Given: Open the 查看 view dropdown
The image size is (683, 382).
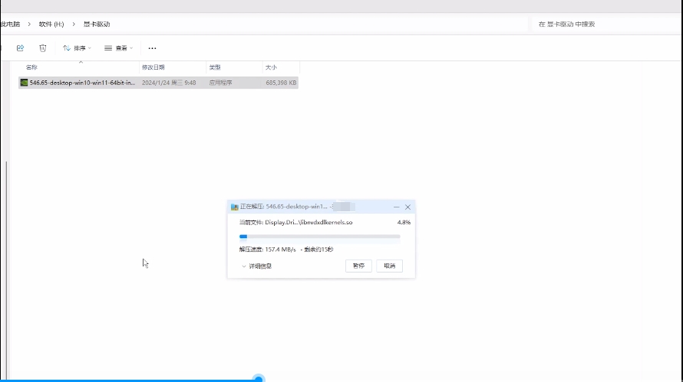Looking at the screenshot, I should [119, 48].
